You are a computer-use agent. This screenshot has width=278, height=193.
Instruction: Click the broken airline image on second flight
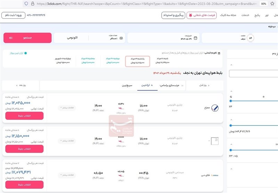(215, 140)
